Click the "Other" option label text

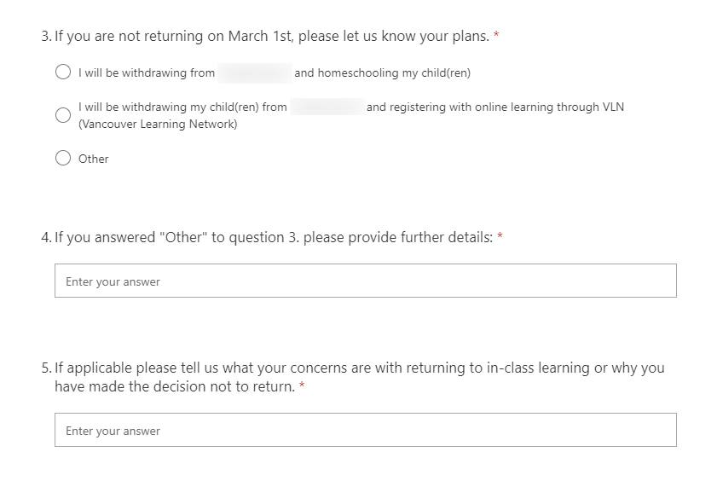pos(94,159)
